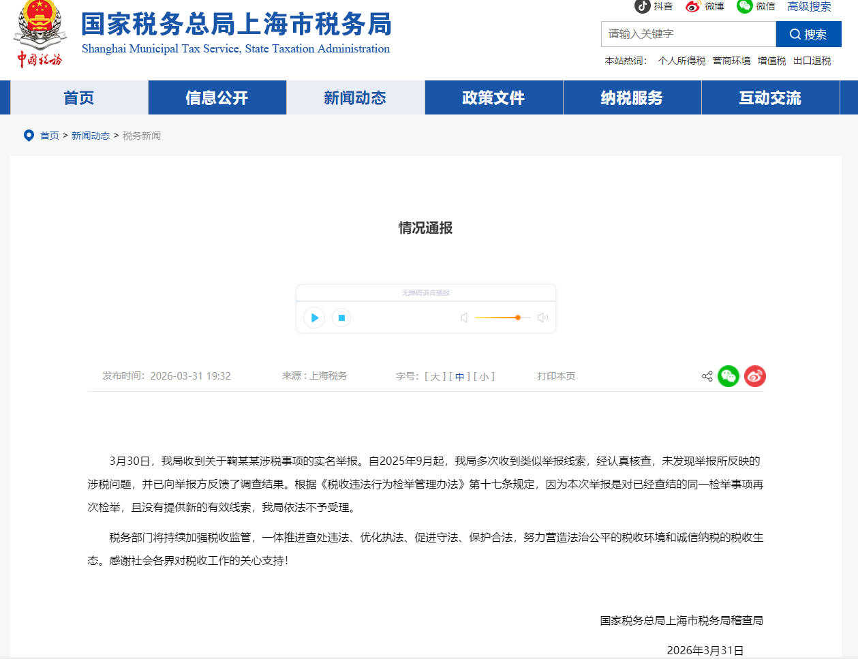The image size is (858, 659).
Task: Share article via red Weibo icon
Action: 754,376
